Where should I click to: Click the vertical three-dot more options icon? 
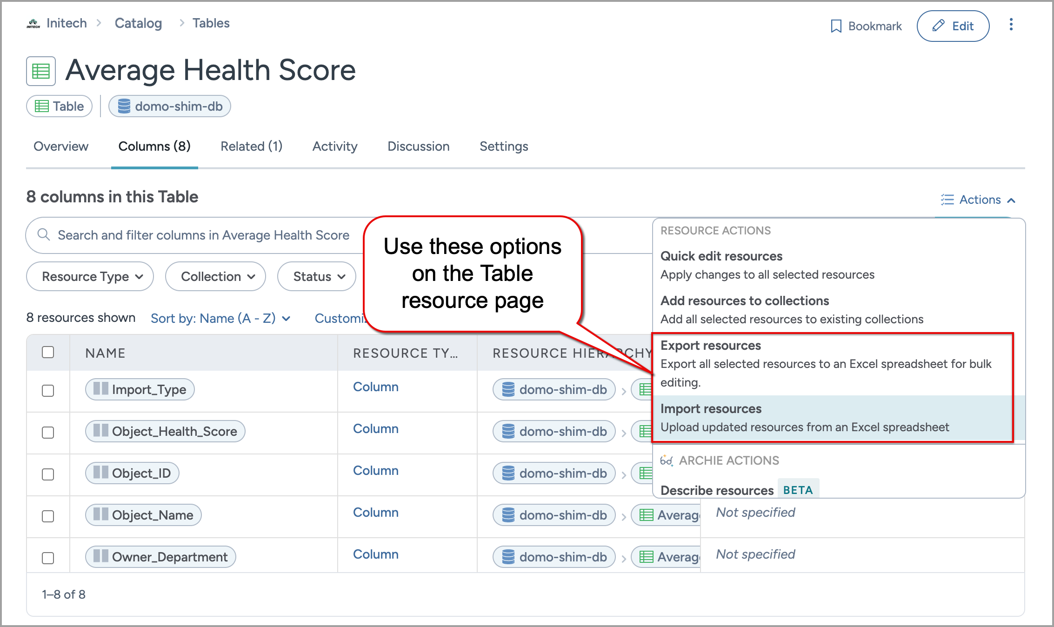(1011, 25)
